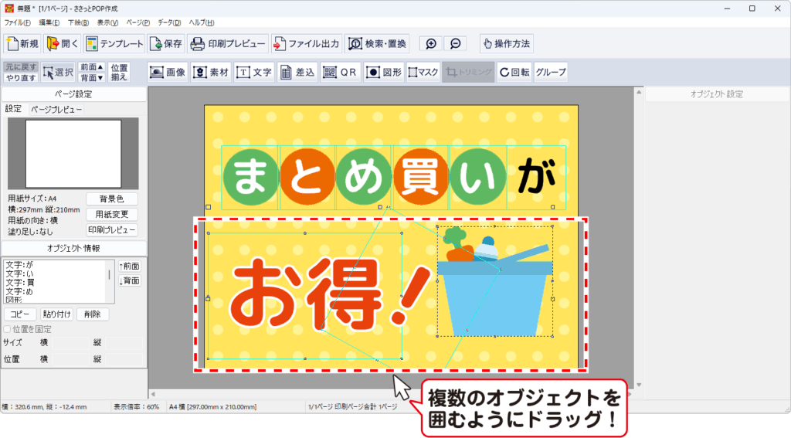The image size is (791, 438).
Task: Click the zoom-out magnifier icon
Action: click(x=456, y=44)
